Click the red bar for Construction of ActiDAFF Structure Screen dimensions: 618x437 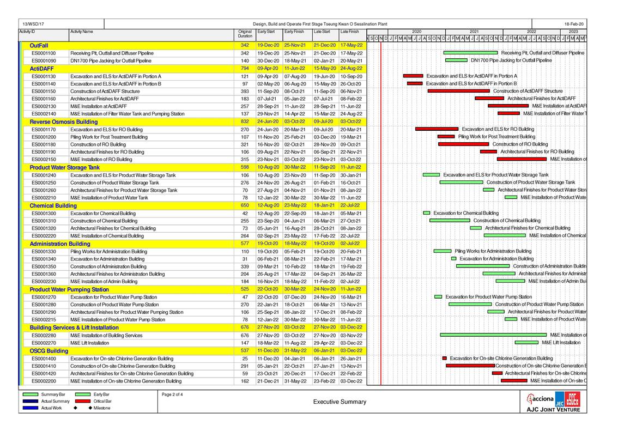458,91
